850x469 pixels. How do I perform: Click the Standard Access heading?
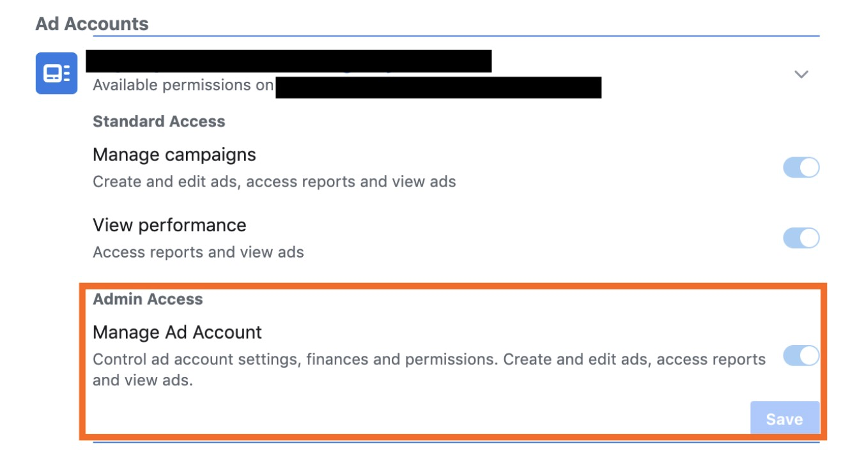point(158,121)
